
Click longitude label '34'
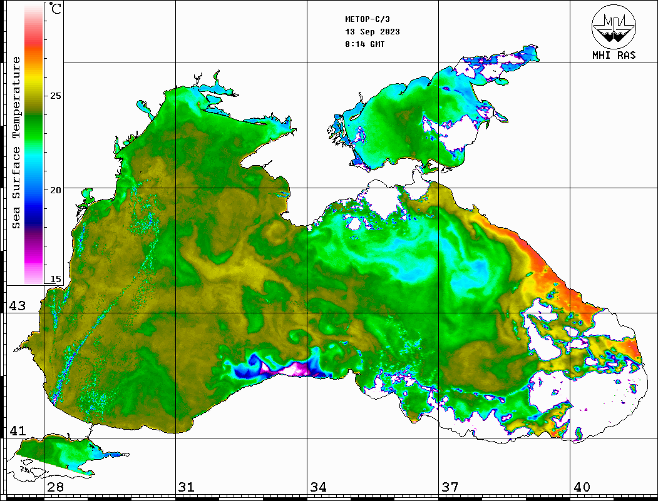319,487
